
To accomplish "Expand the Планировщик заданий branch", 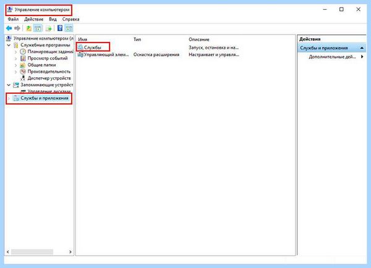I will coord(16,52).
